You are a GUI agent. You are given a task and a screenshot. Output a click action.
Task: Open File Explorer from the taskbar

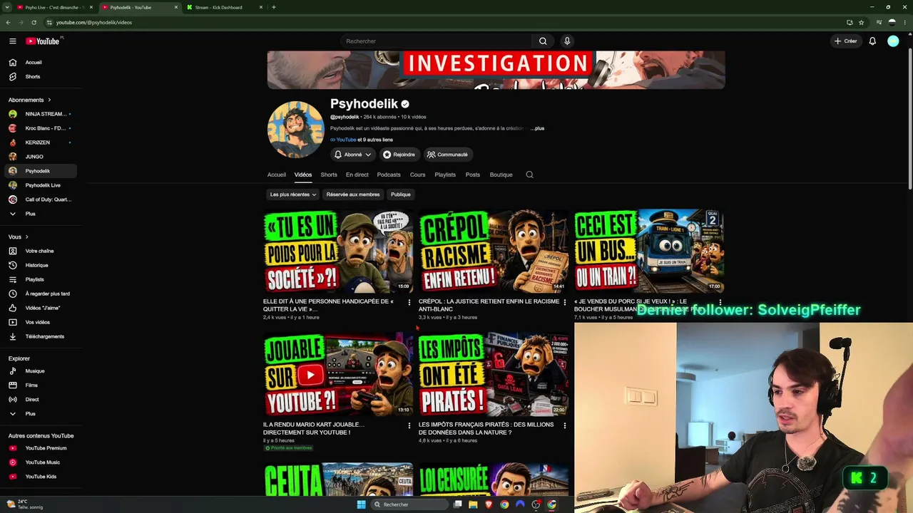473,504
